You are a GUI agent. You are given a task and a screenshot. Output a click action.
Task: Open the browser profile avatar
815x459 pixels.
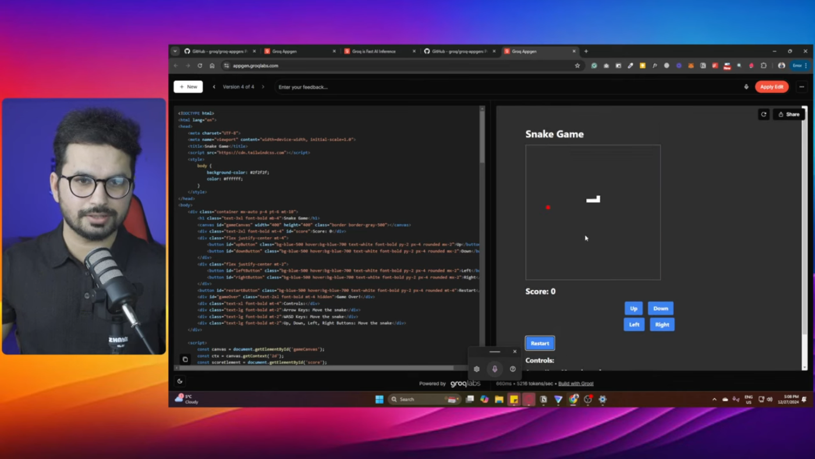[782, 66]
